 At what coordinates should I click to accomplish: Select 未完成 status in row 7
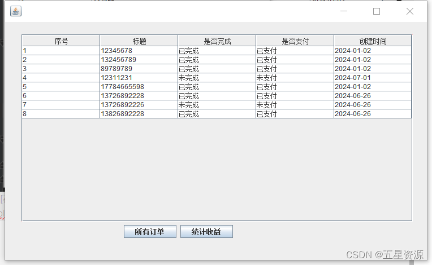[x=217, y=105]
